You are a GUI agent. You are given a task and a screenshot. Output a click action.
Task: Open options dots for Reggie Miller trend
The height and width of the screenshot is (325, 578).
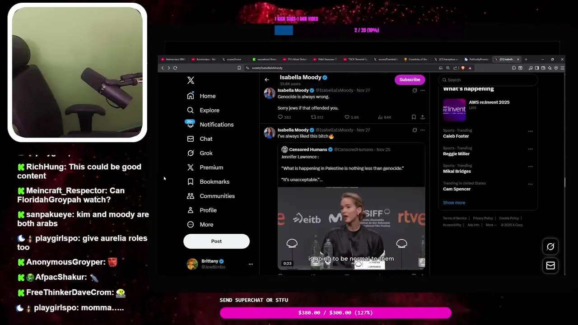click(531, 149)
